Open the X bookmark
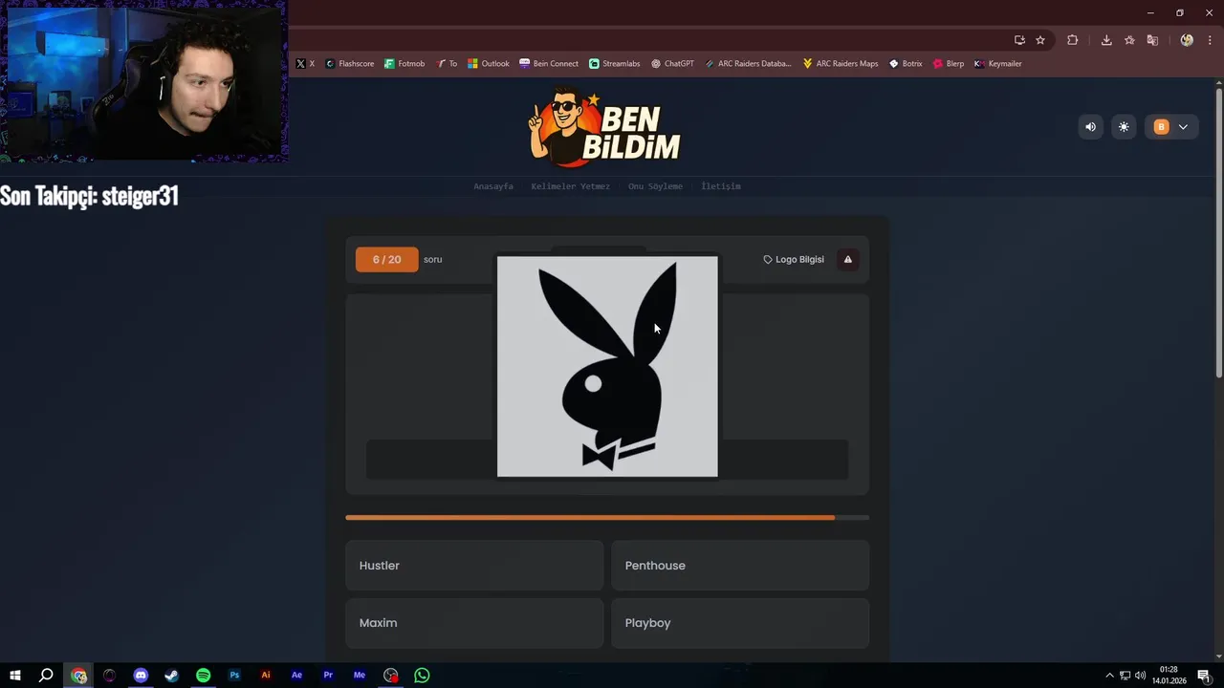The image size is (1224, 688). pos(305,64)
